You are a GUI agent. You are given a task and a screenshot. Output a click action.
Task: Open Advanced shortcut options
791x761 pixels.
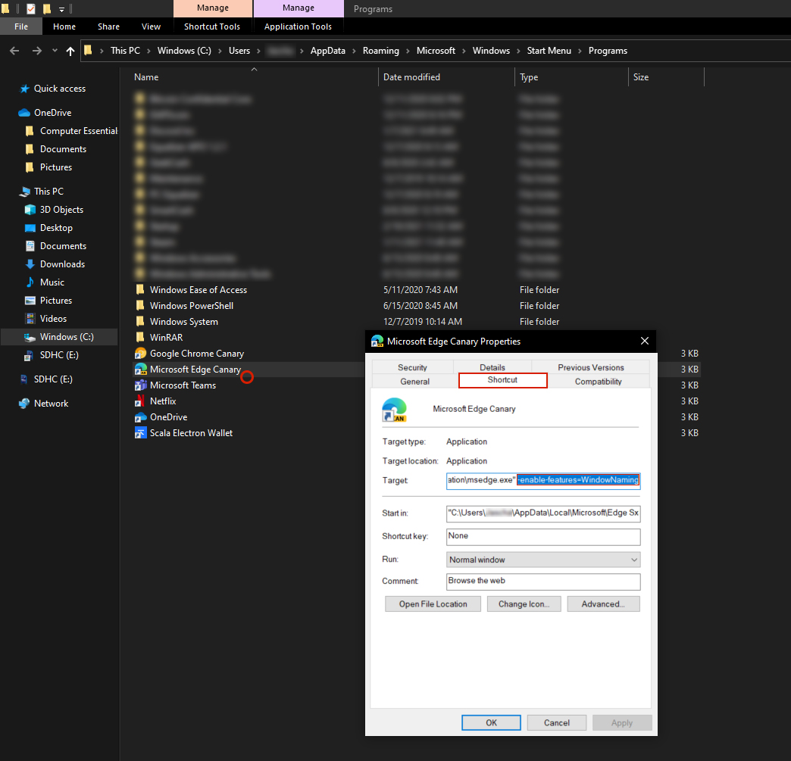pyautogui.click(x=603, y=604)
